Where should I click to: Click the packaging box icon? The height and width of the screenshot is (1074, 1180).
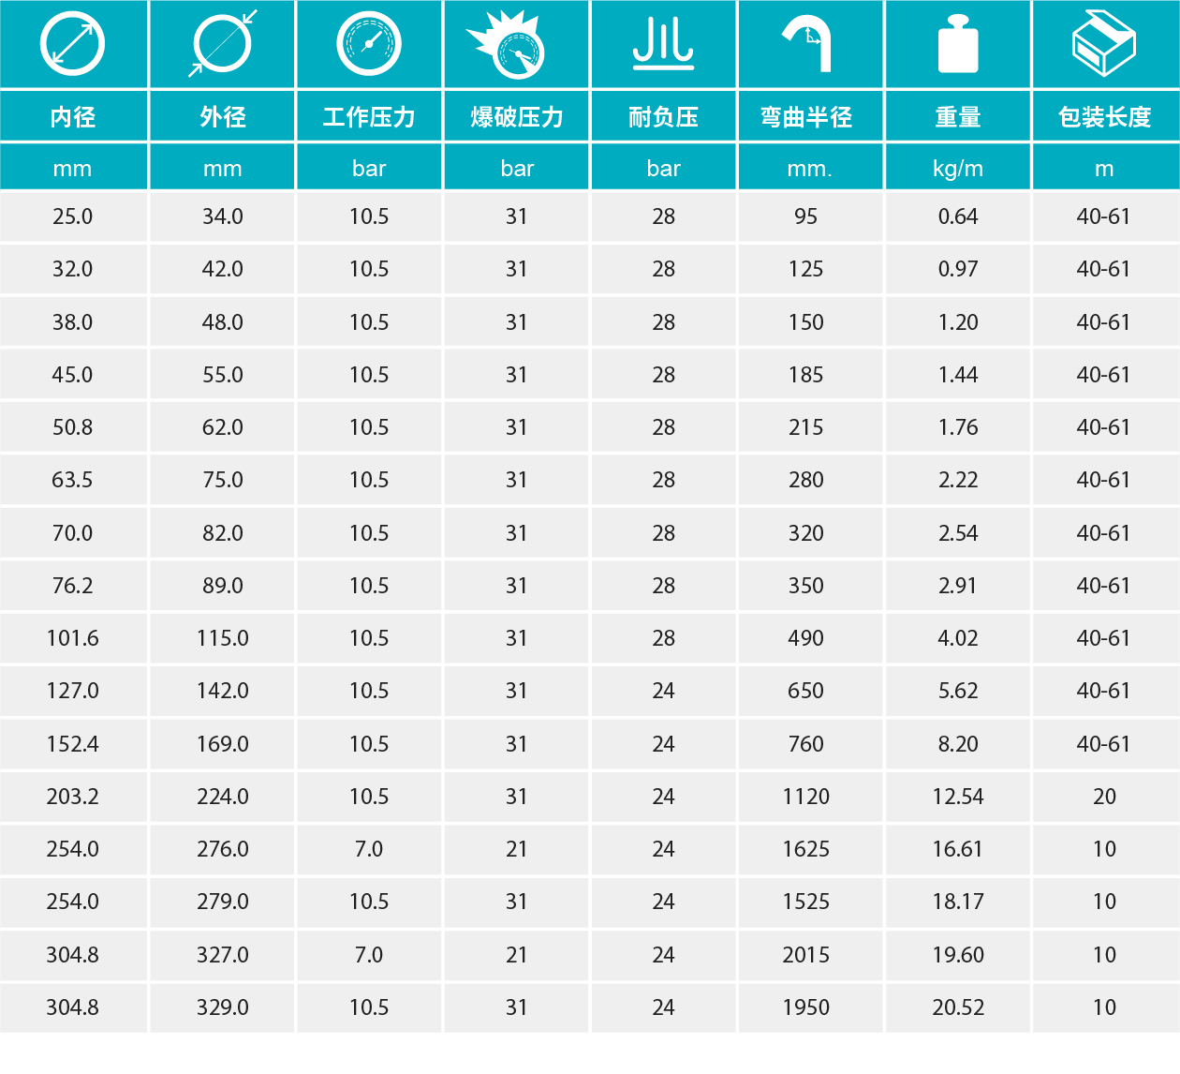point(1104,44)
